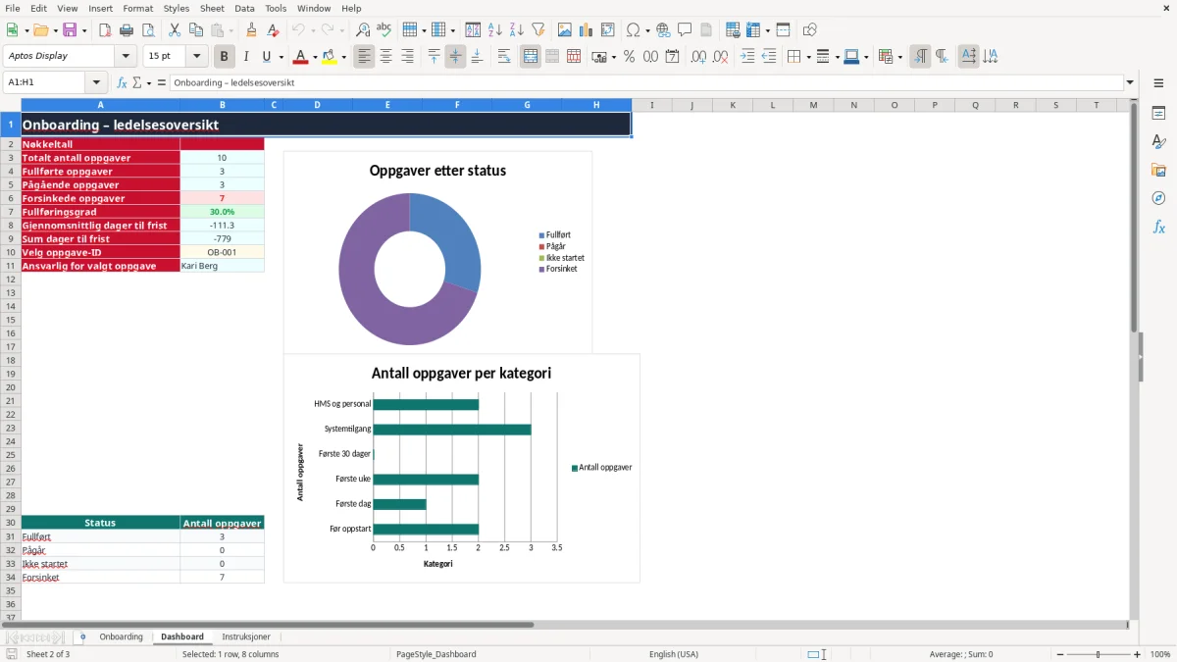Open the Tools menu
This screenshot has width=1177, height=662.
[x=276, y=8]
